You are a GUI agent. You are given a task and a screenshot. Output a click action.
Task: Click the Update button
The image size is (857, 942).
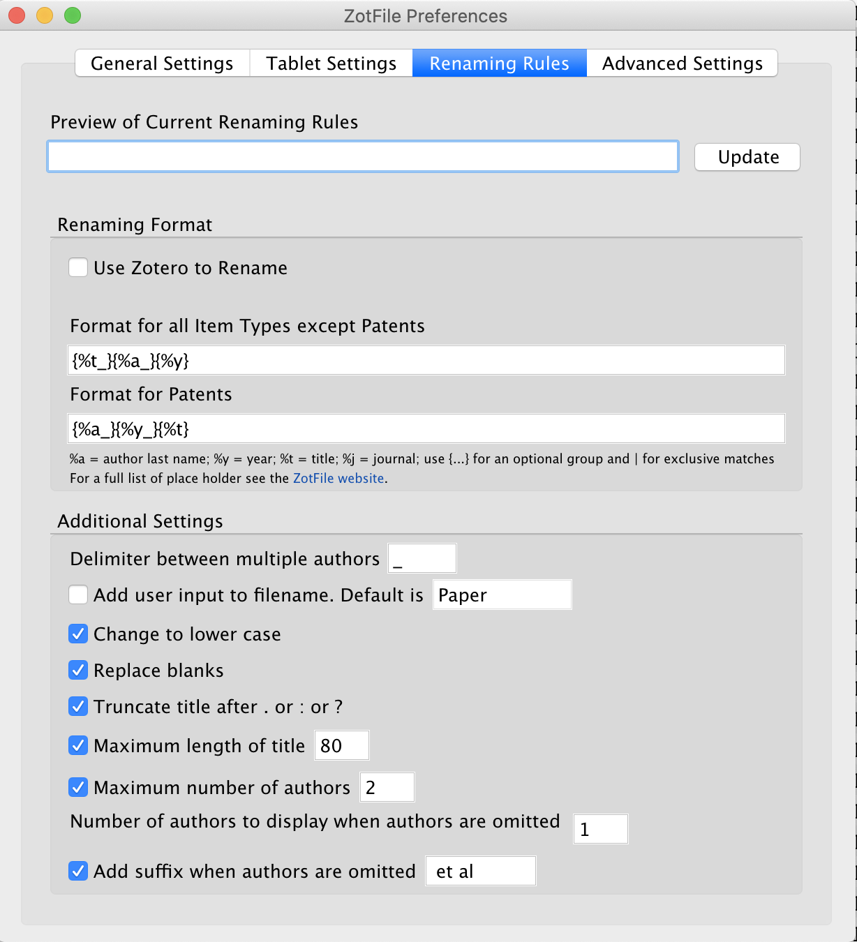pyautogui.click(x=748, y=157)
